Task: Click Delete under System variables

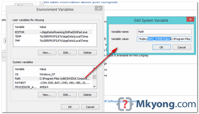Action: 88,95
